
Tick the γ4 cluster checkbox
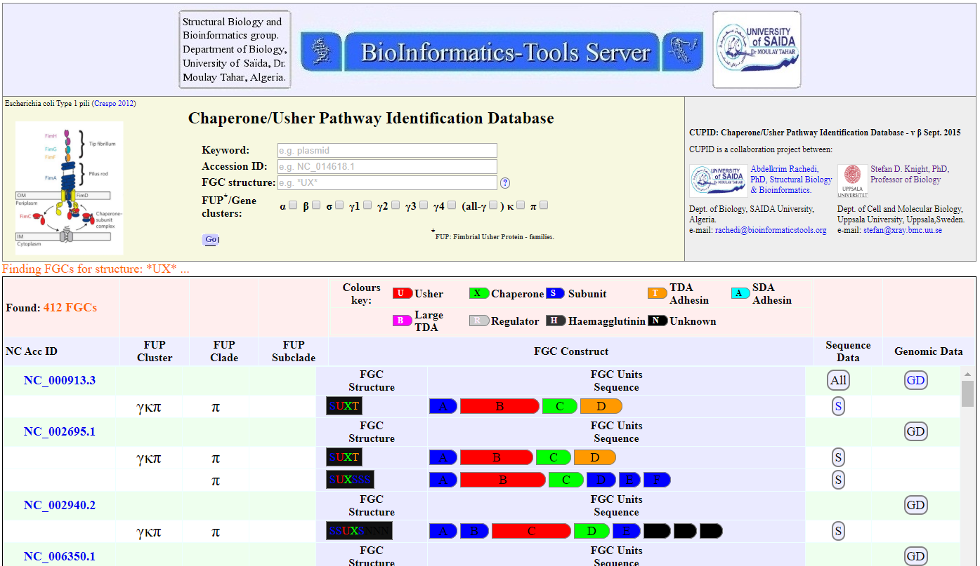(452, 205)
